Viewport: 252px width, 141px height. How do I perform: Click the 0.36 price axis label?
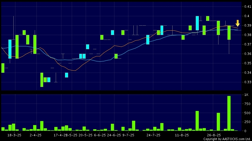pyautogui.click(x=248, y=54)
